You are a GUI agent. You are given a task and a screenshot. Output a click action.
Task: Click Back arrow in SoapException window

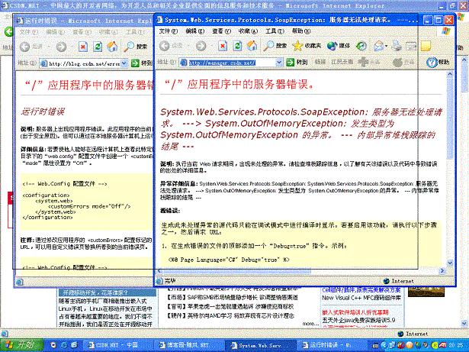(165, 46)
